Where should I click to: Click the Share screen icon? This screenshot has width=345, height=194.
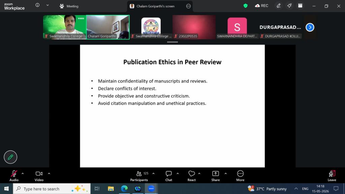coord(215,173)
